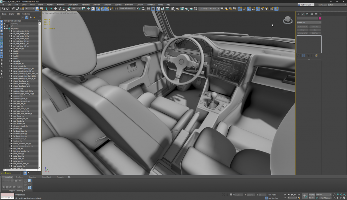
Task: Click the Edit Poly modifier button
Action: [315, 33]
